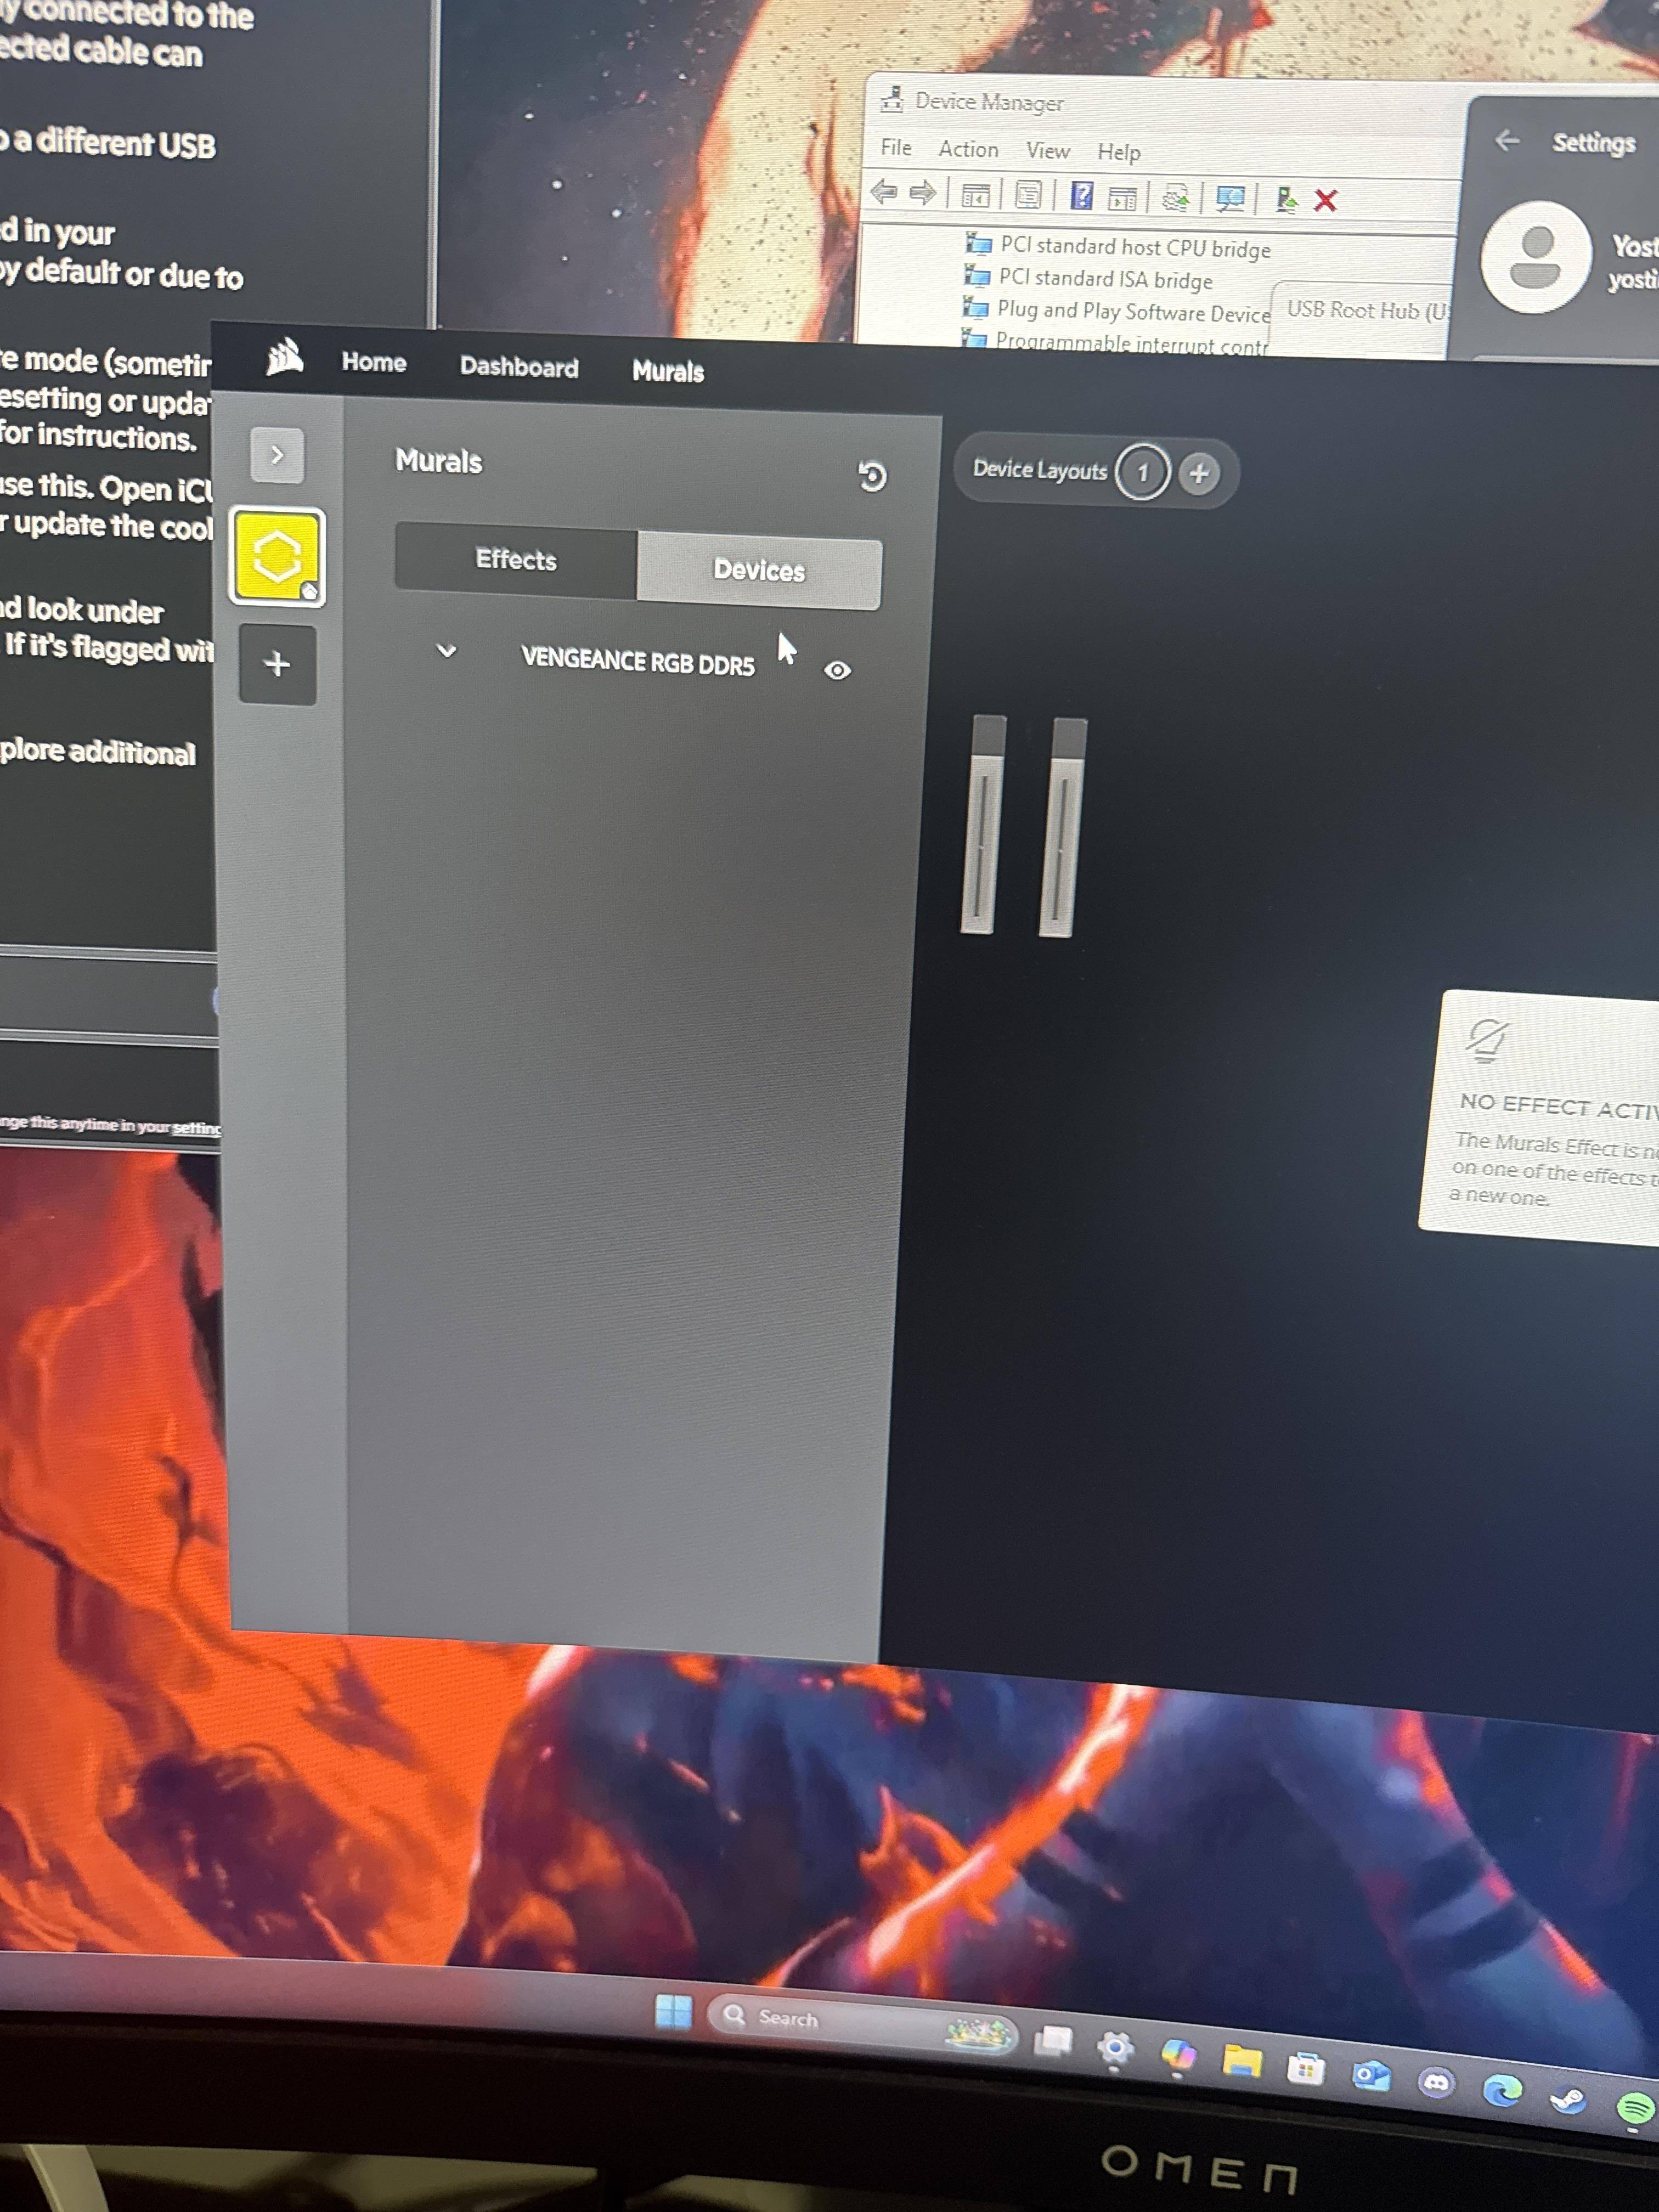Image resolution: width=1659 pixels, height=2212 pixels.
Task: Open Discord from the taskbar
Action: 1436,2082
